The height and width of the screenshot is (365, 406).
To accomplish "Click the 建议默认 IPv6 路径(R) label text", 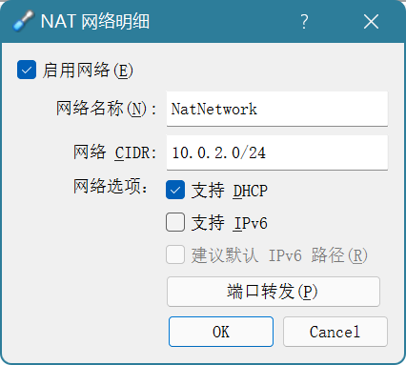I will point(279,255).
